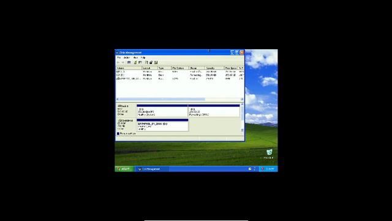Image resolution: width=392 pixels, height=221 pixels.
Task: Click the Forward arrow in the toolbar
Action: point(123,63)
